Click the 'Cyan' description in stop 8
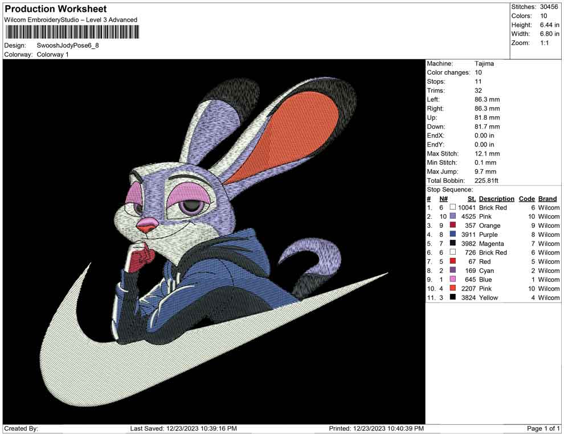This screenshot has width=564, height=434. [487, 271]
